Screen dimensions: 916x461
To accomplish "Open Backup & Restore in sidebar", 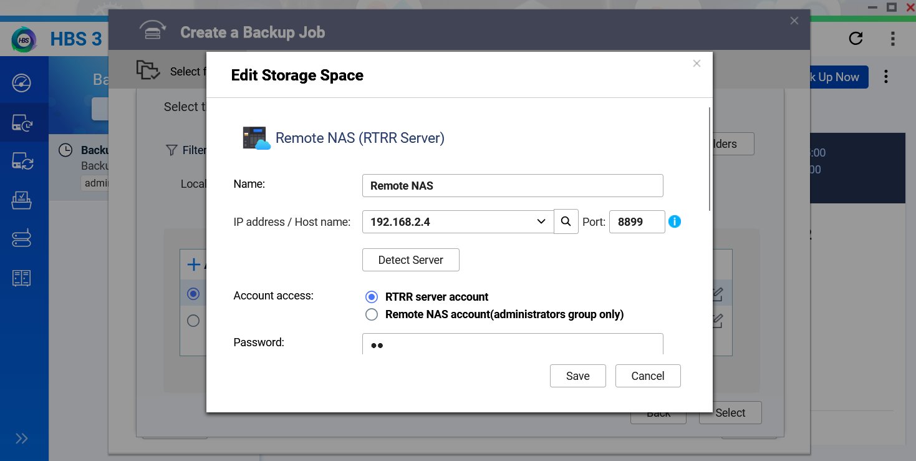I will [22, 123].
